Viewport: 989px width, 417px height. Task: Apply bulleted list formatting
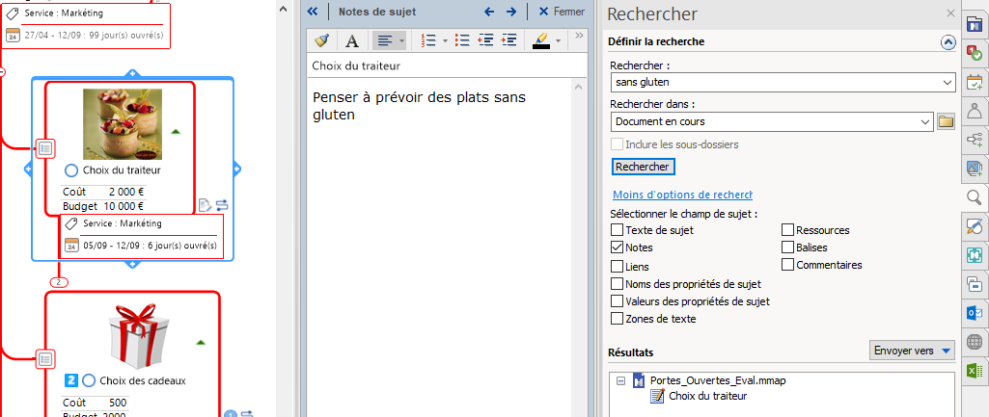click(462, 40)
